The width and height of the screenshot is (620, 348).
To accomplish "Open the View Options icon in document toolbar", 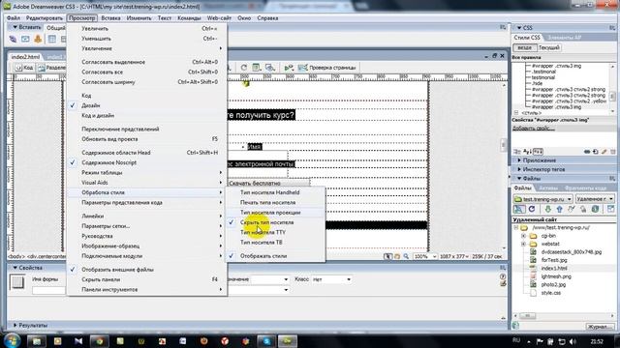I will (x=257, y=68).
